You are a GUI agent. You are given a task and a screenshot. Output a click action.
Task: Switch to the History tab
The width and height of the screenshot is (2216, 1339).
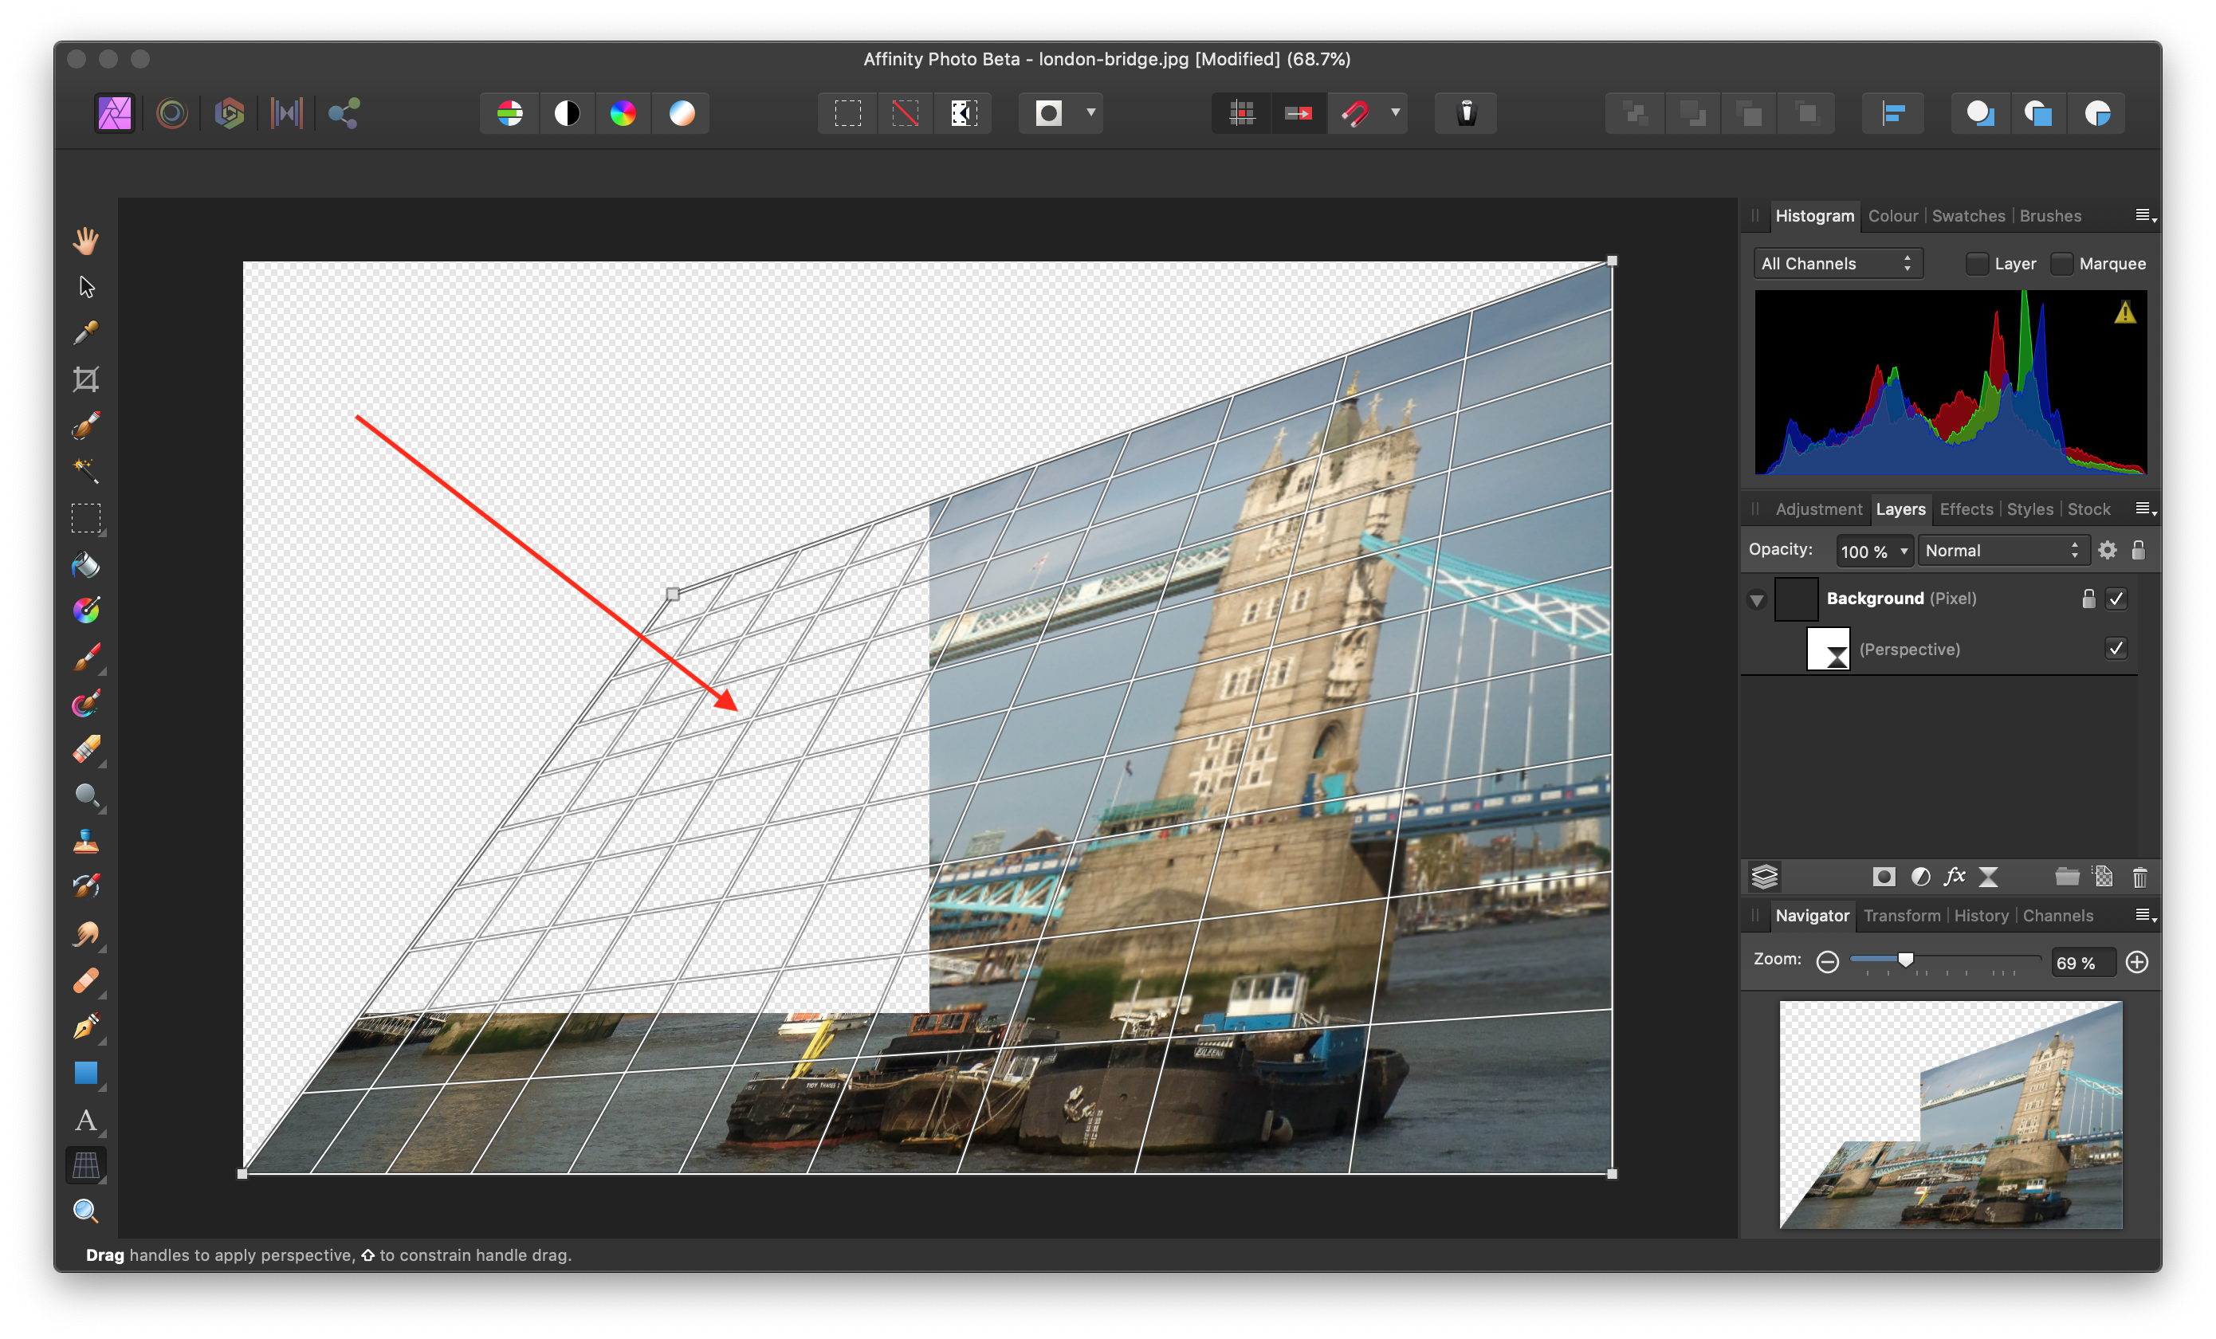pyautogui.click(x=1978, y=917)
